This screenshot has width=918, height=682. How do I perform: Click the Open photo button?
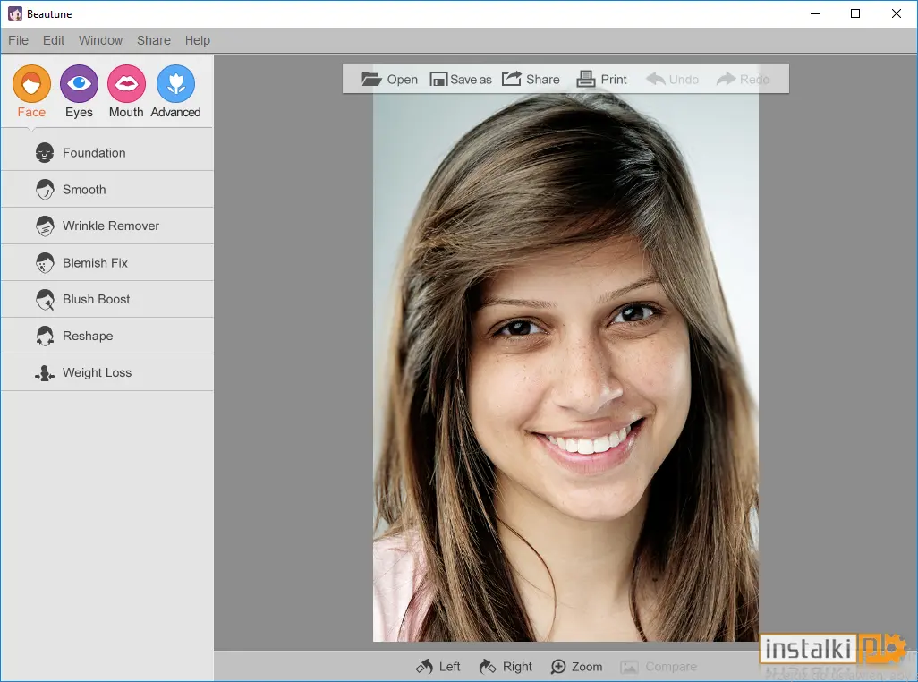tap(389, 79)
